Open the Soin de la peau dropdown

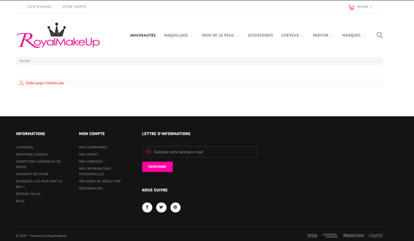(218, 35)
